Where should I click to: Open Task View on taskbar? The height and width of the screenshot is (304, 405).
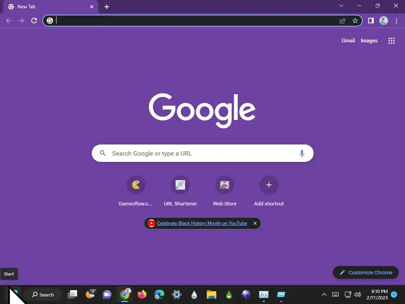point(72,294)
